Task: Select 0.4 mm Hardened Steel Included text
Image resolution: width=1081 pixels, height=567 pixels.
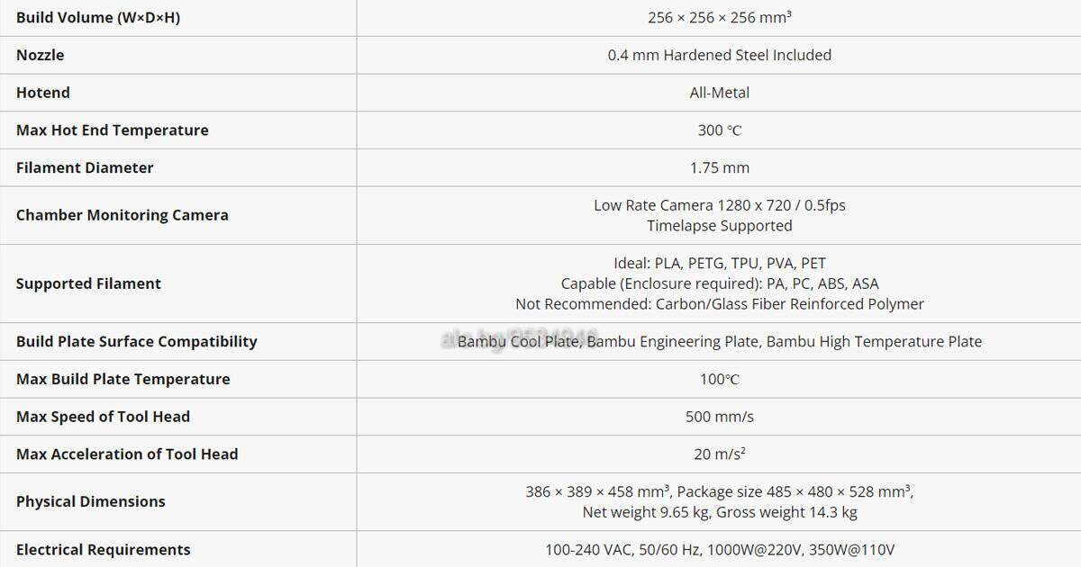Action: 720,55
